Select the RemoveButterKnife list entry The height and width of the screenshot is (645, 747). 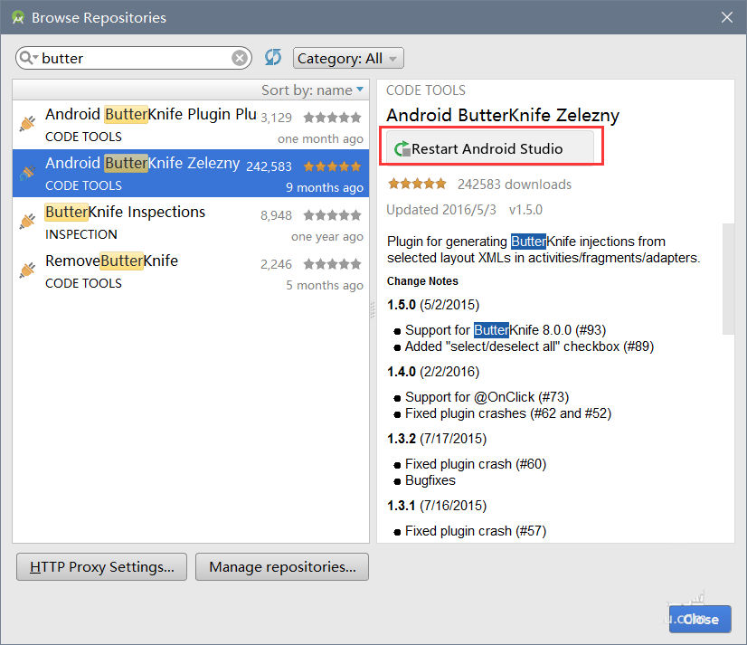click(x=190, y=270)
